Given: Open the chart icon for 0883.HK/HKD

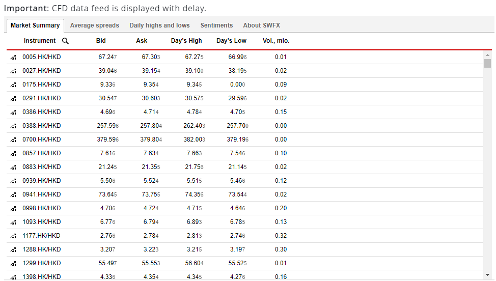Looking at the screenshot, I should point(13,167).
